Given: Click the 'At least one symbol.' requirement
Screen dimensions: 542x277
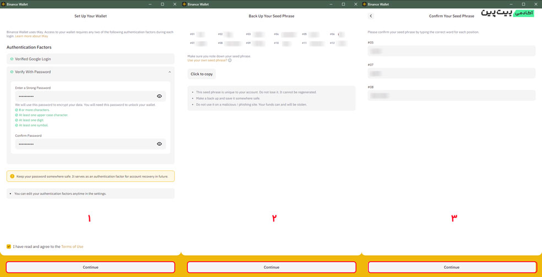Looking at the screenshot, I should 34,125.
